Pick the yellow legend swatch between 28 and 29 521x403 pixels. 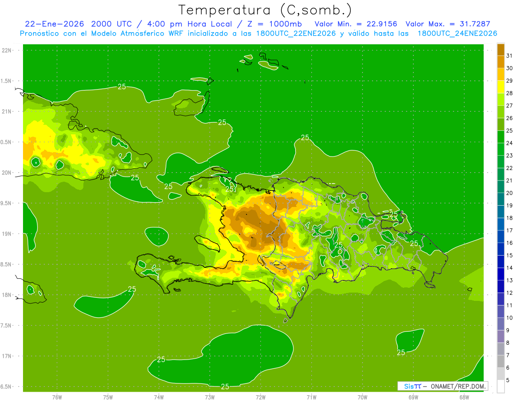click(501, 87)
